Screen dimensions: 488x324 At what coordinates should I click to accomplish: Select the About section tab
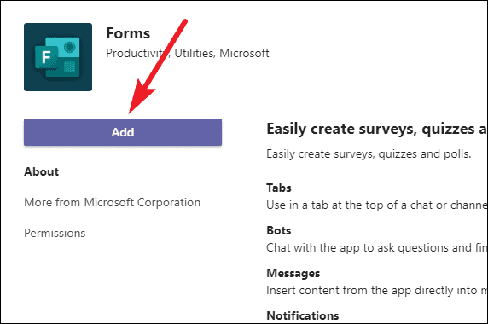pos(42,171)
